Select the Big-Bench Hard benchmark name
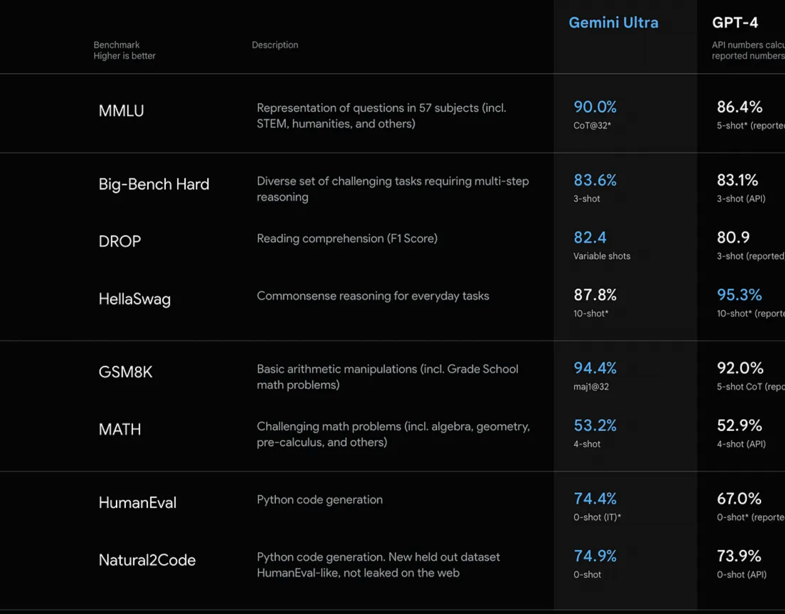785x614 pixels. (x=154, y=184)
